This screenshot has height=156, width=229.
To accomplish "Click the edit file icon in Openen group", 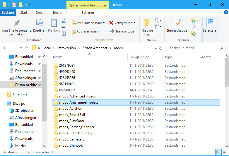I will [x=194, y=27].
